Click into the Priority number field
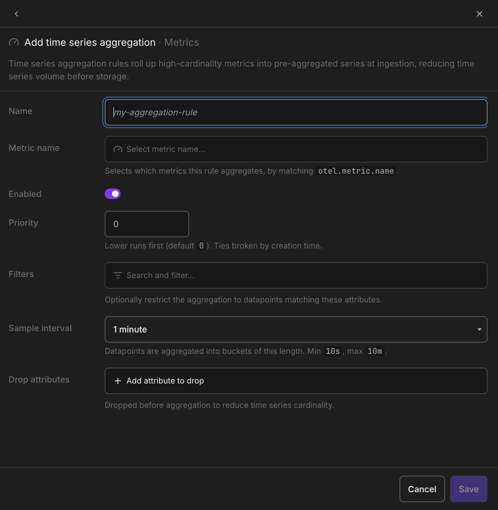The image size is (498, 510). pos(147,224)
